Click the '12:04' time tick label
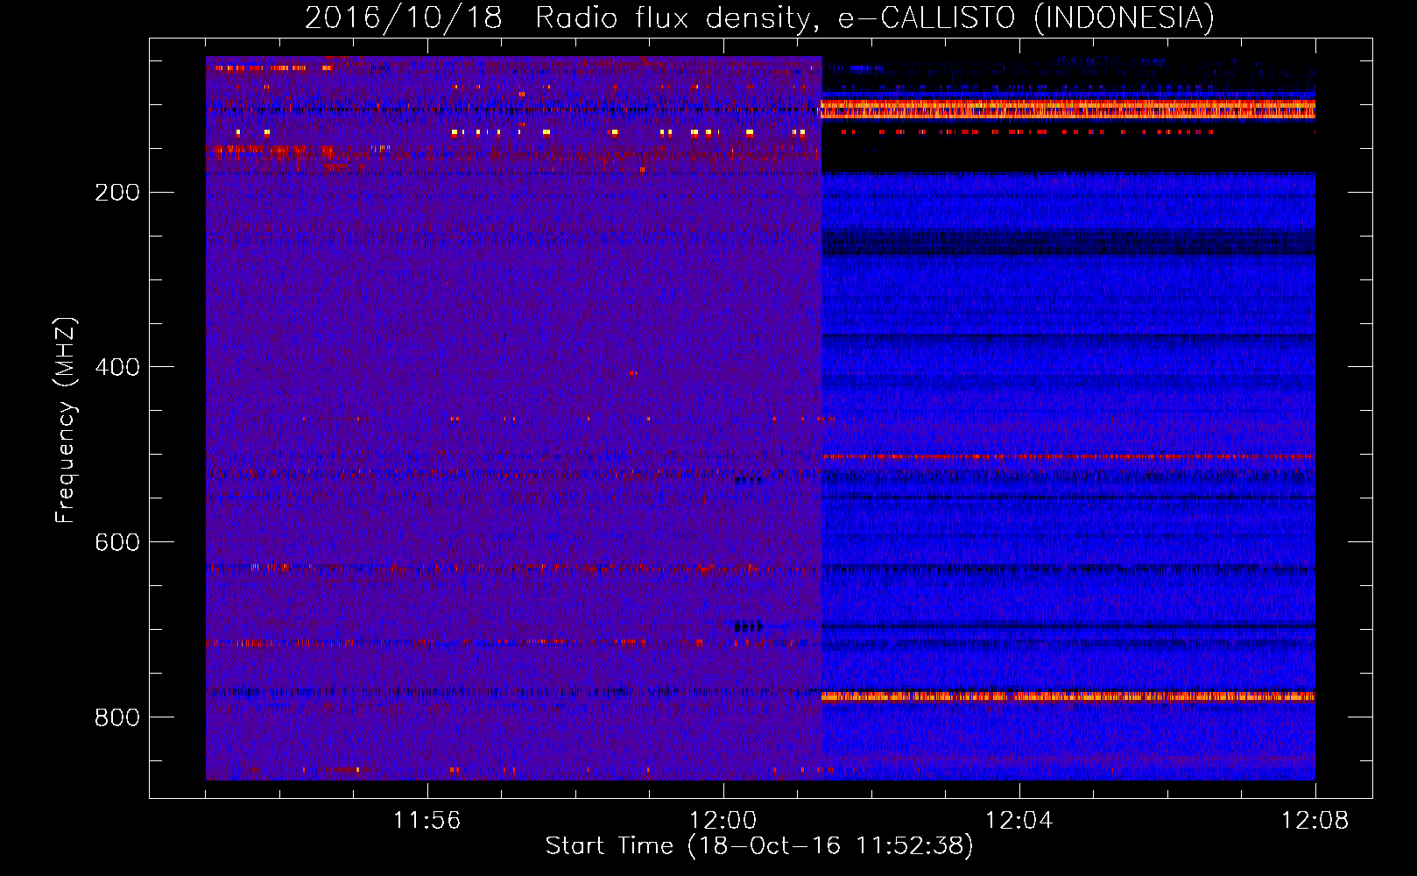The image size is (1417, 876). pos(1019,821)
